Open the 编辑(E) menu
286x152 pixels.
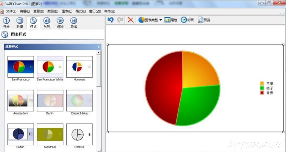(25, 11)
